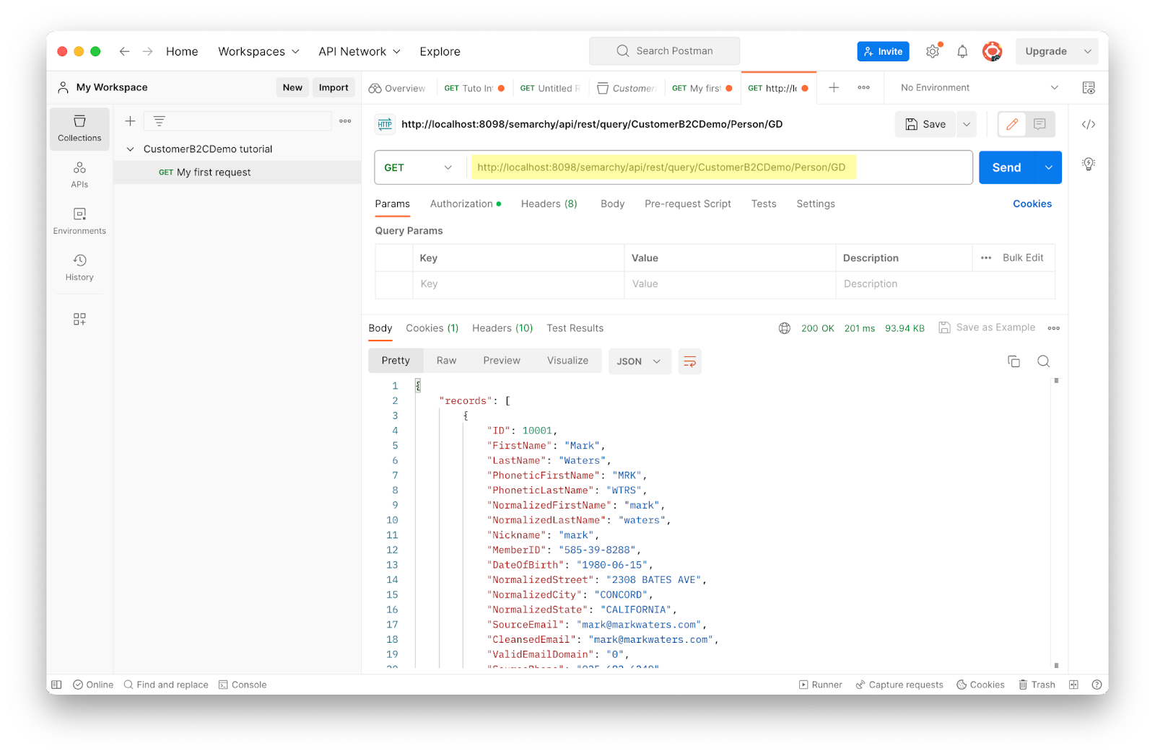Open the notifications bell
The width and height of the screenshot is (1155, 756).
tap(962, 51)
